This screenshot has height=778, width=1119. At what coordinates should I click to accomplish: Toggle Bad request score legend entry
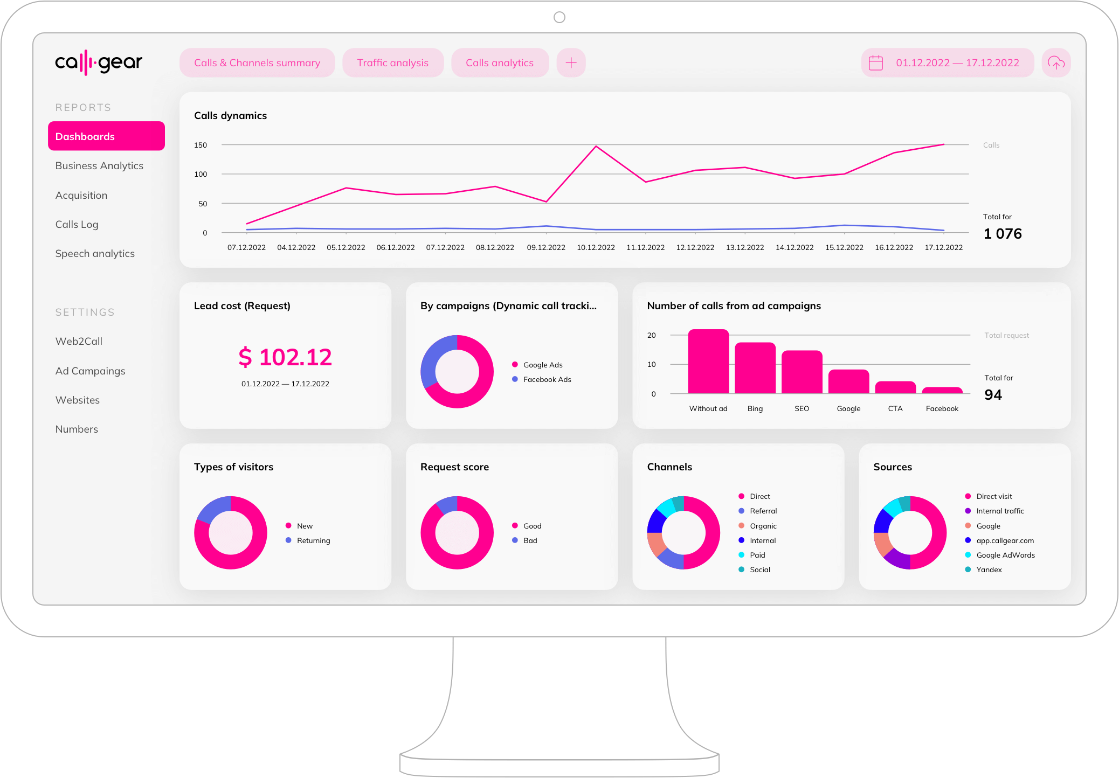pyautogui.click(x=530, y=540)
